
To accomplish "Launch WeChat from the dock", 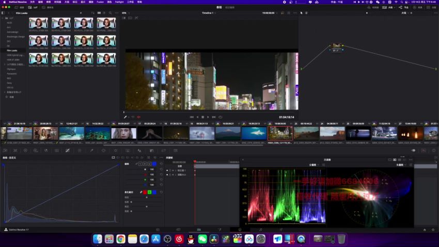I will click(202, 239).
